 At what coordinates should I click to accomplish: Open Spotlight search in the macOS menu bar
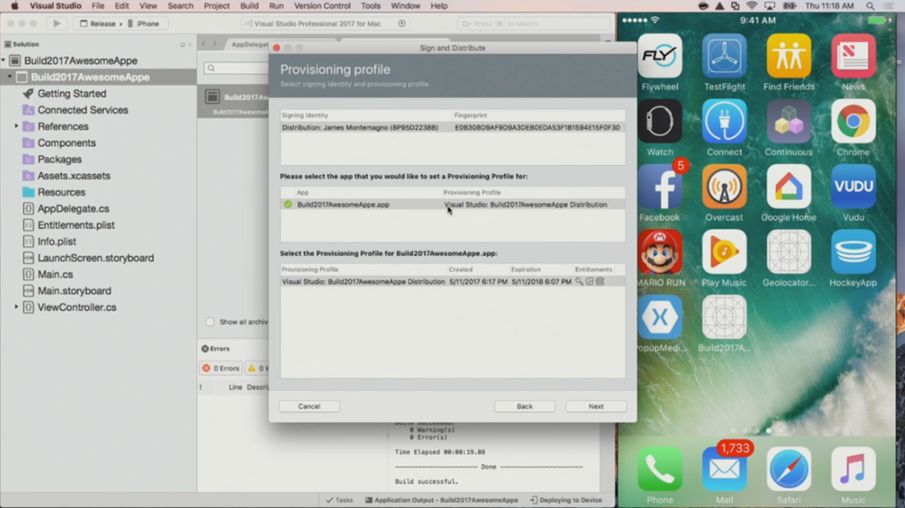pos(870,6)
